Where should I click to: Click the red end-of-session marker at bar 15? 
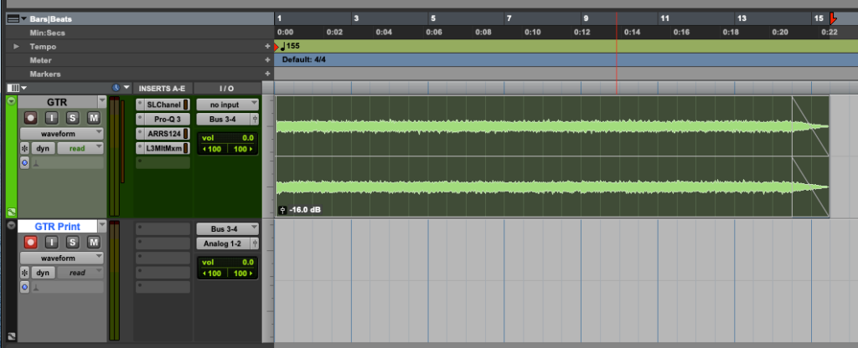(832, 20)
